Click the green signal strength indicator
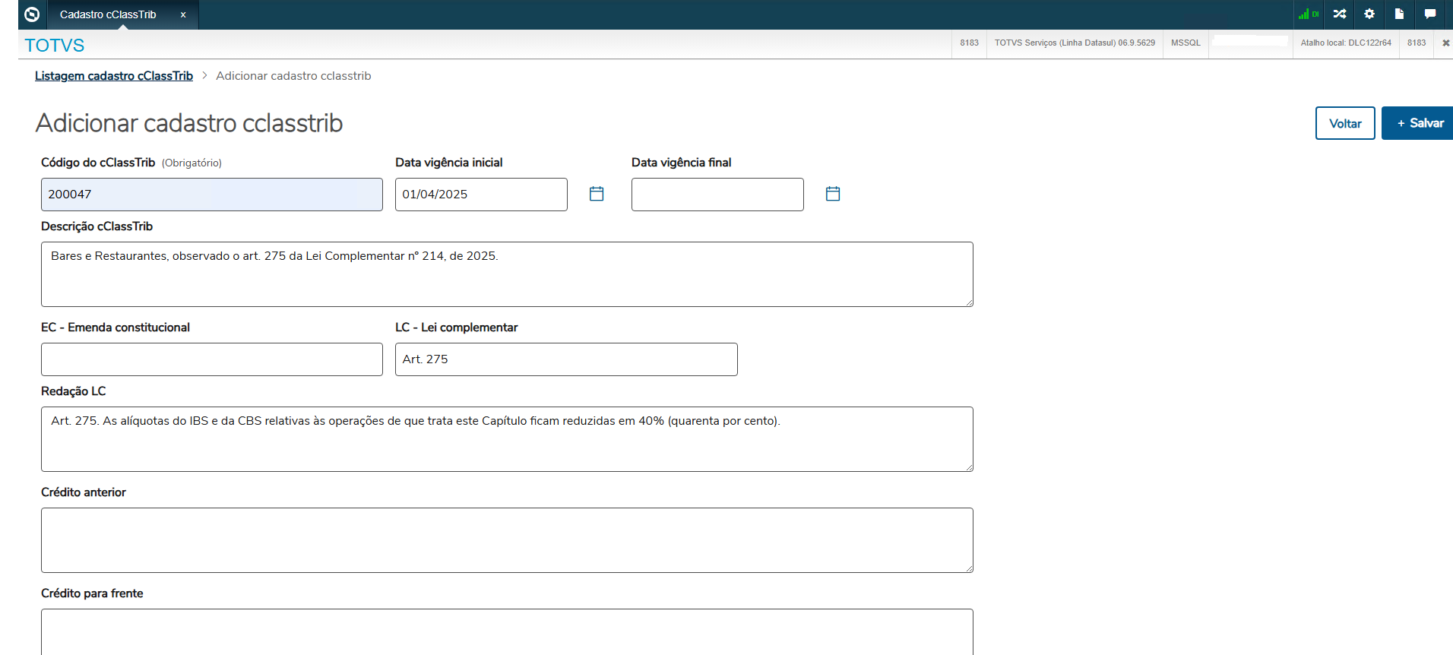This screenshot has height=655, width=1453. coord(1307,14)
